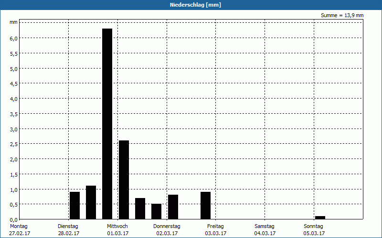The height and width of the screenshot is (238, 382).
Task: Select the 02.03.17 date label
Action: pyautogui.click(x=167, y=233)
